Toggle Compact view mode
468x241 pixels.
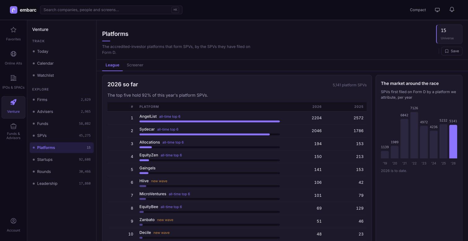(418, 10)
